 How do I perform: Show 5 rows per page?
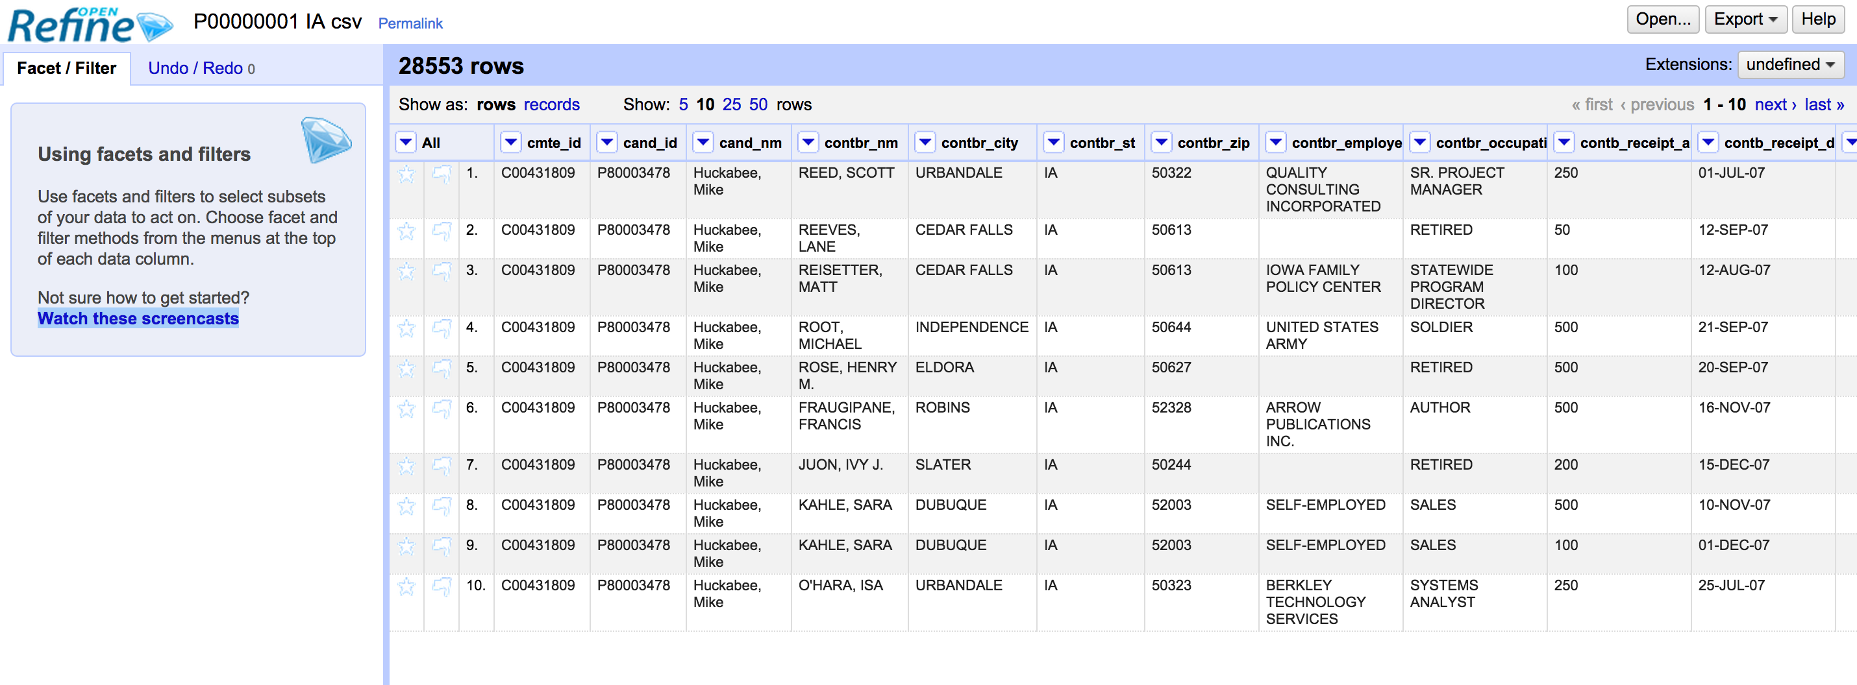pyautogui.click(x=684, y=105)
